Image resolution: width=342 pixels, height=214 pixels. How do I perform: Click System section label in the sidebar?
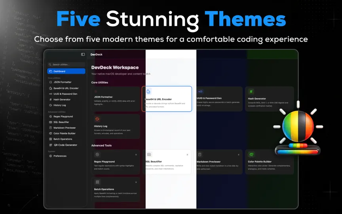(x=51, y=151)
